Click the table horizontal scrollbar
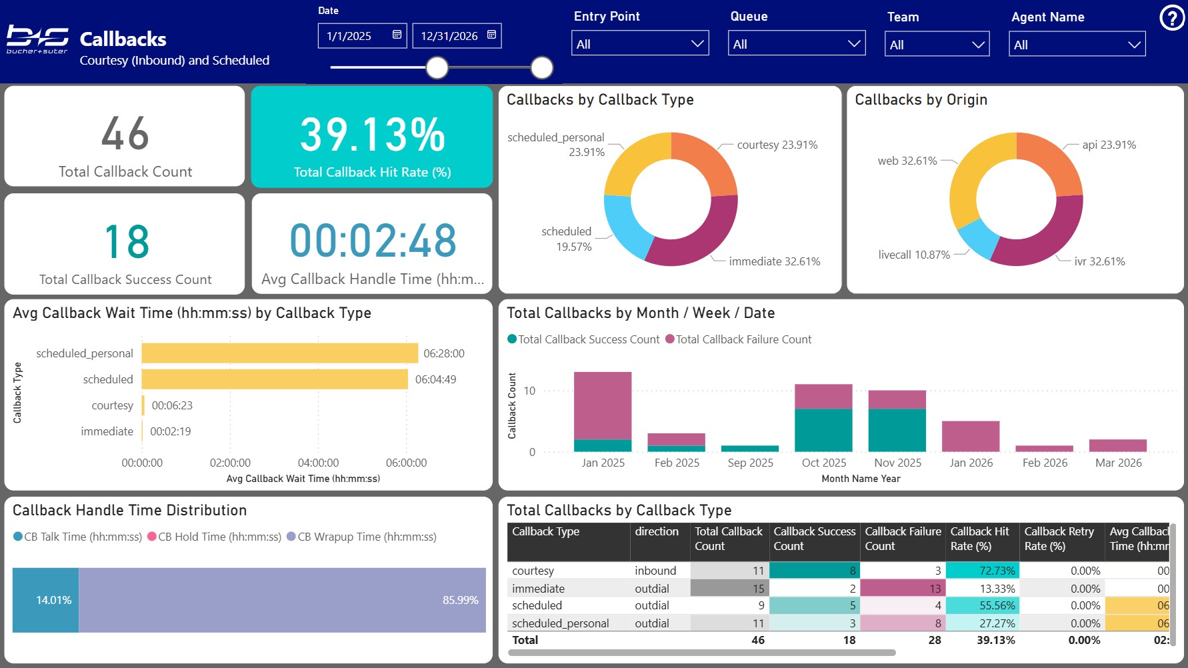The height and width of the screenshot is (668, 1188). click(701, 653)
